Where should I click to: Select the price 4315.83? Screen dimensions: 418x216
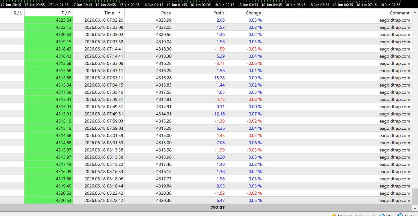click(x=164, y=85)
